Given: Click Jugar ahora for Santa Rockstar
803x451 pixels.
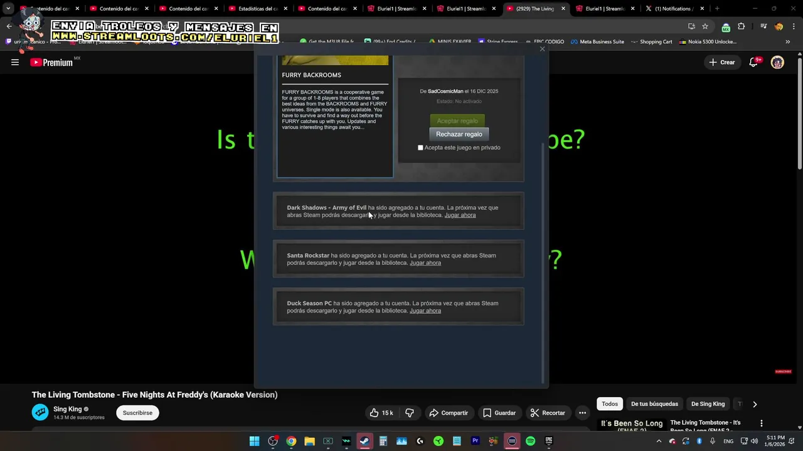Looking at the screenshot, I should coord(425,263).
